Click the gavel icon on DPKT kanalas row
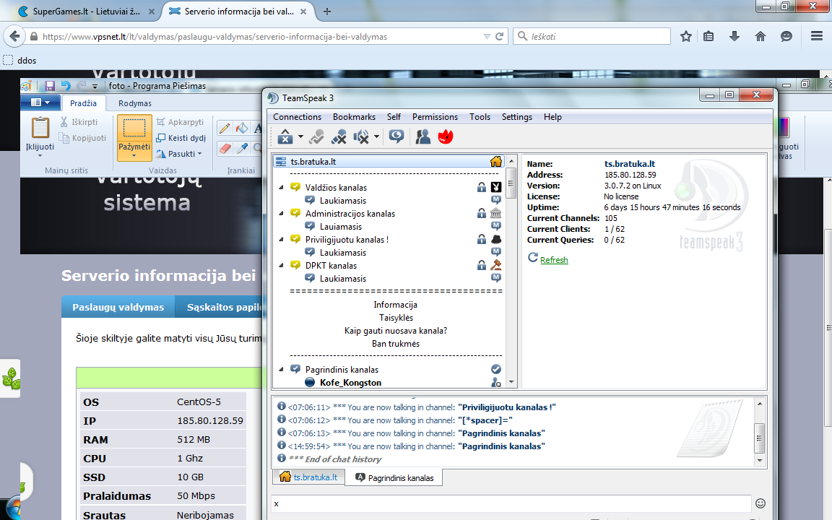 [x=496, y=265]
